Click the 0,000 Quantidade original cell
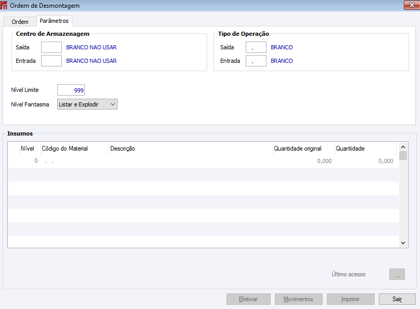This screenshot has height=309, width=420. 304,161
